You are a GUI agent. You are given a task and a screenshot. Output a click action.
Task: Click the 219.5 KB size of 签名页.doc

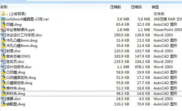(122, 62)
